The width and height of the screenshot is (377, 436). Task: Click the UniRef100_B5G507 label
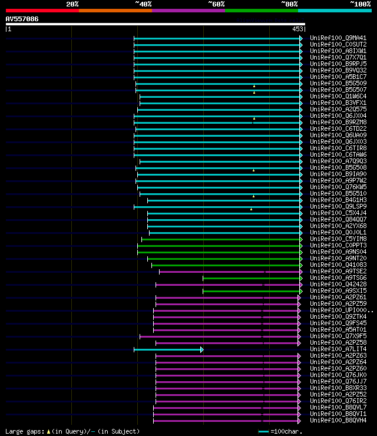pos(338,90)
